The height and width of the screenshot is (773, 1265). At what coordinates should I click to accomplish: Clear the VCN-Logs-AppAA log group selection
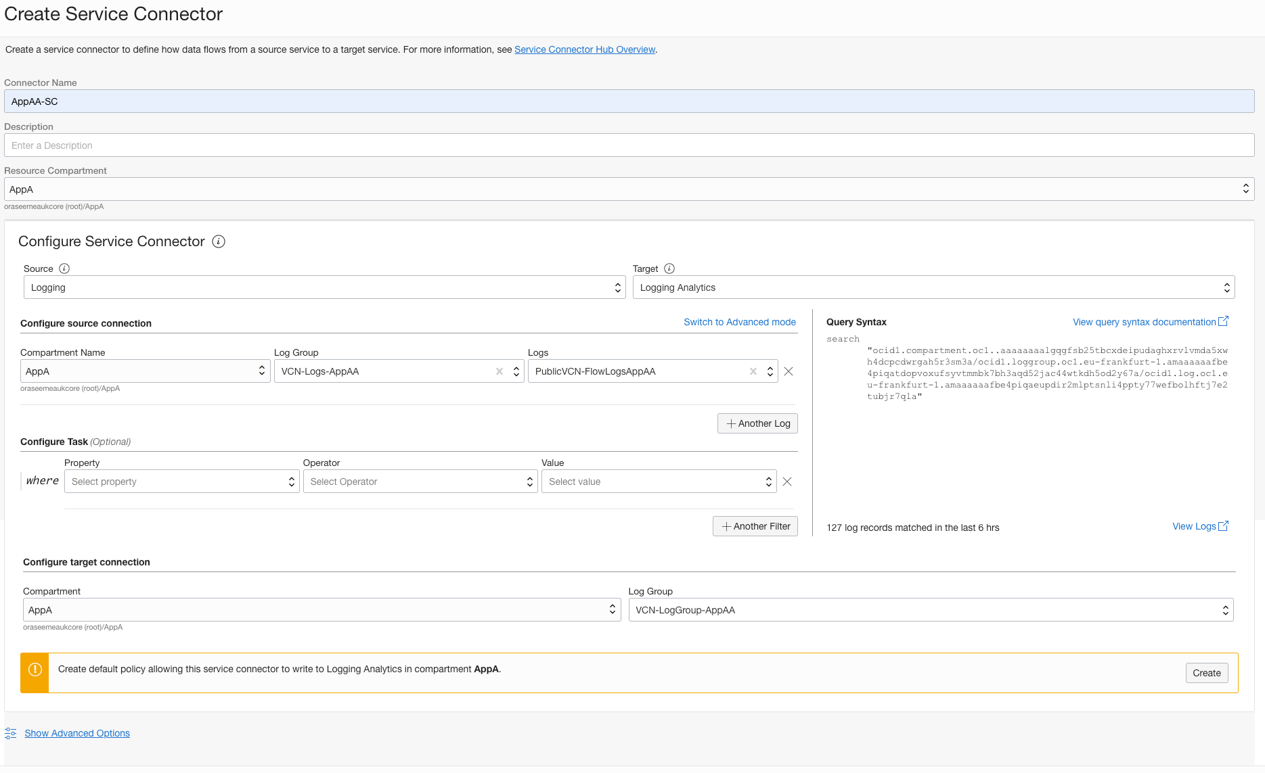[500, 371]
